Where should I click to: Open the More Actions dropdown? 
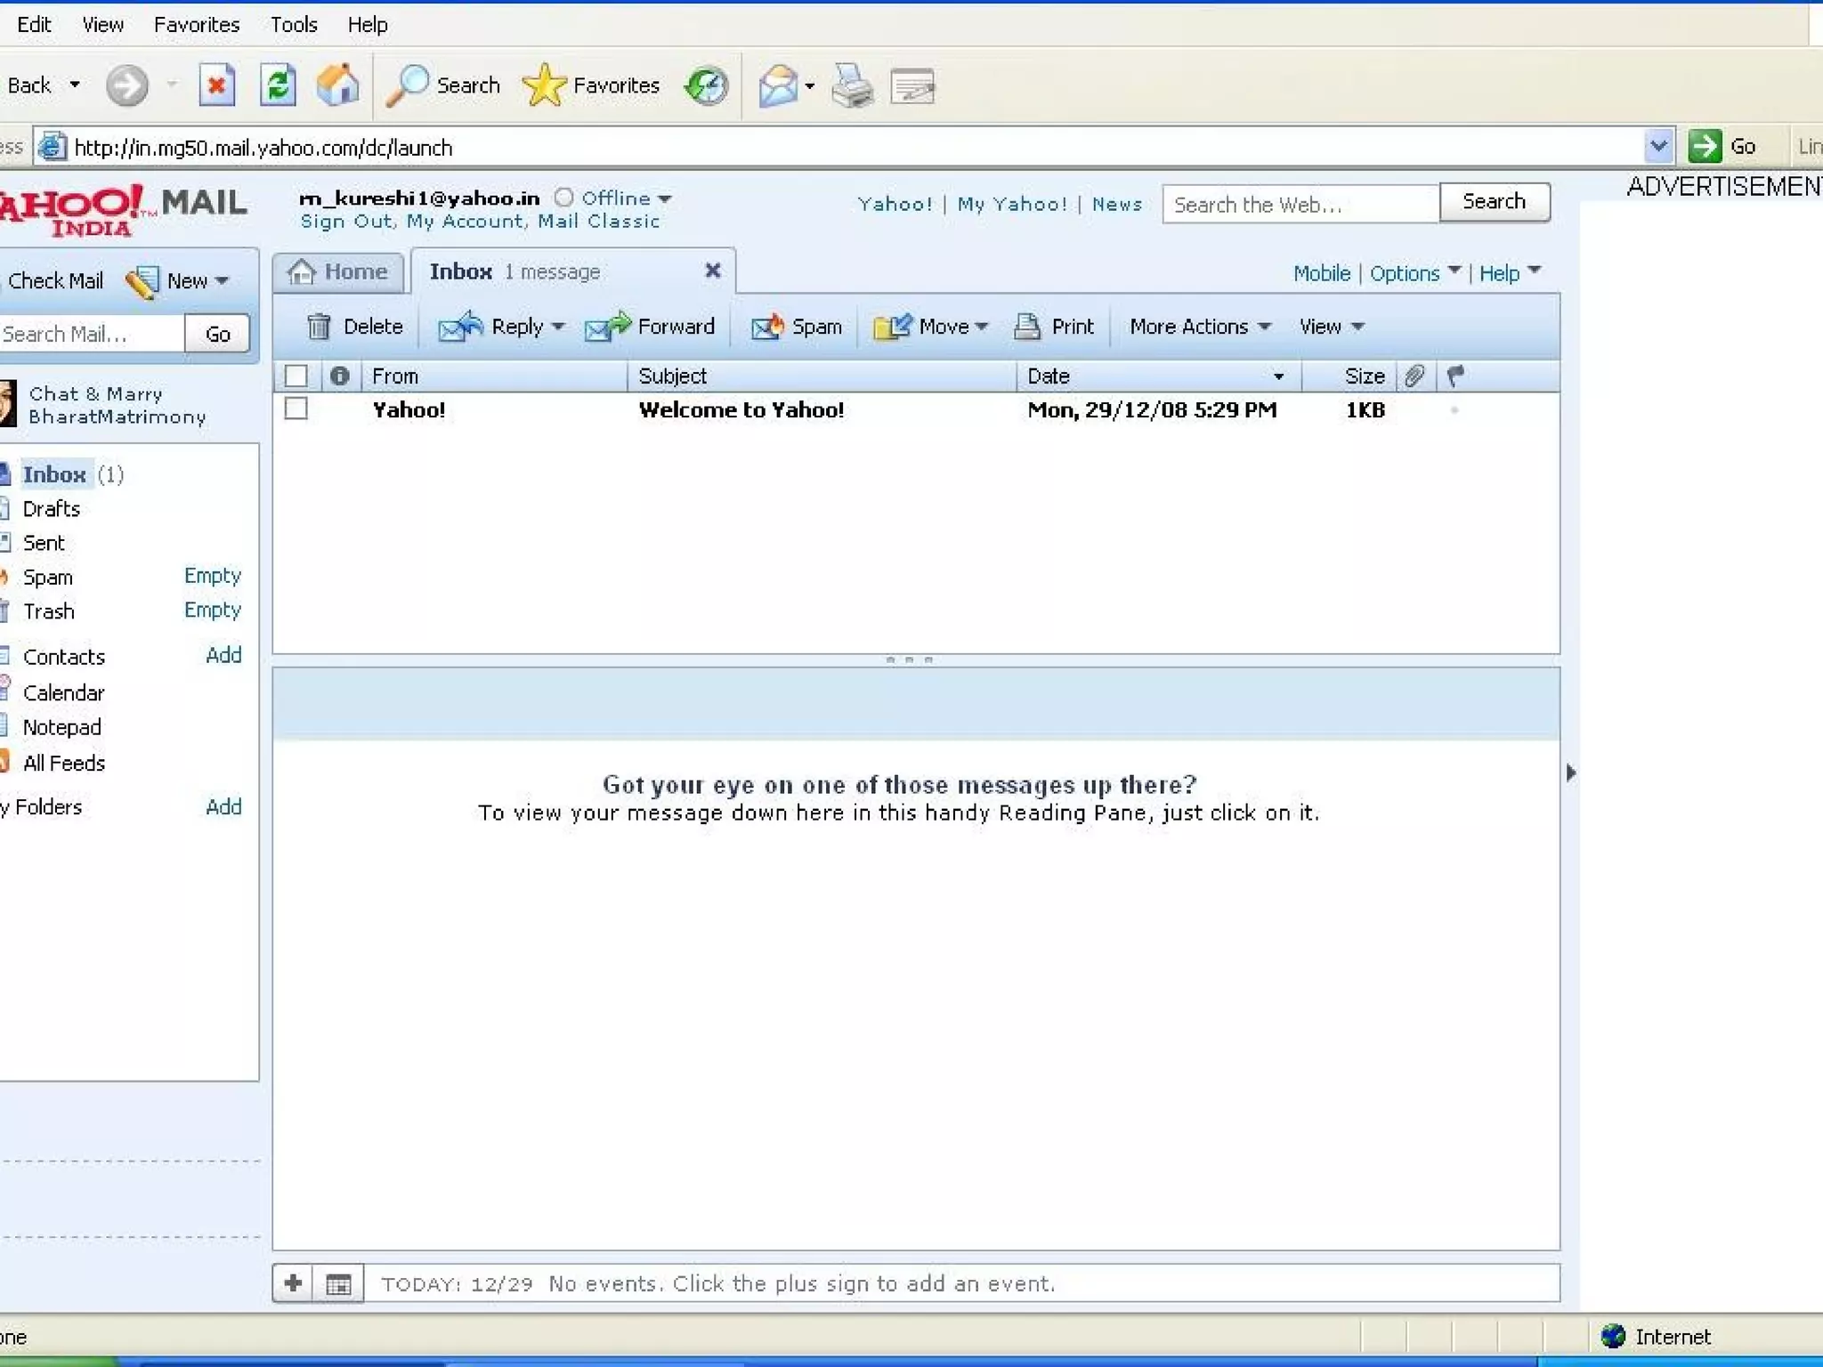pos(1199,327)
